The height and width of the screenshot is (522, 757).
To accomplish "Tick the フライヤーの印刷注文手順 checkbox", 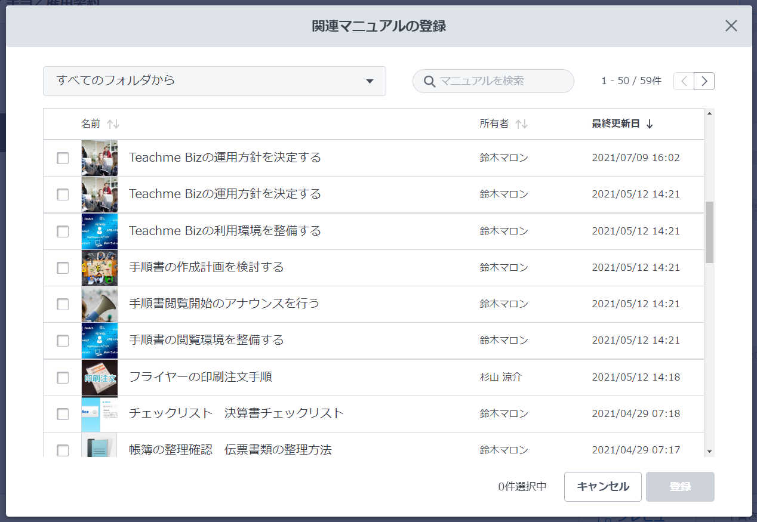I will [63, 378].
